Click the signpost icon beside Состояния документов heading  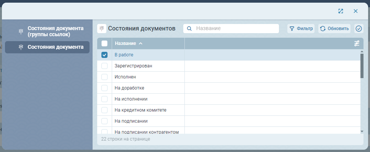(102, 29)
